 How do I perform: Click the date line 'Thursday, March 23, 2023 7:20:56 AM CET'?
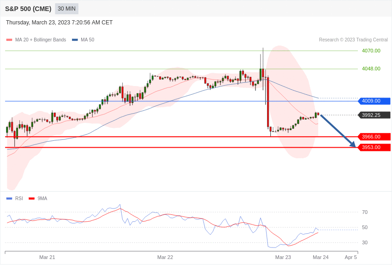[x=59, y=23]
